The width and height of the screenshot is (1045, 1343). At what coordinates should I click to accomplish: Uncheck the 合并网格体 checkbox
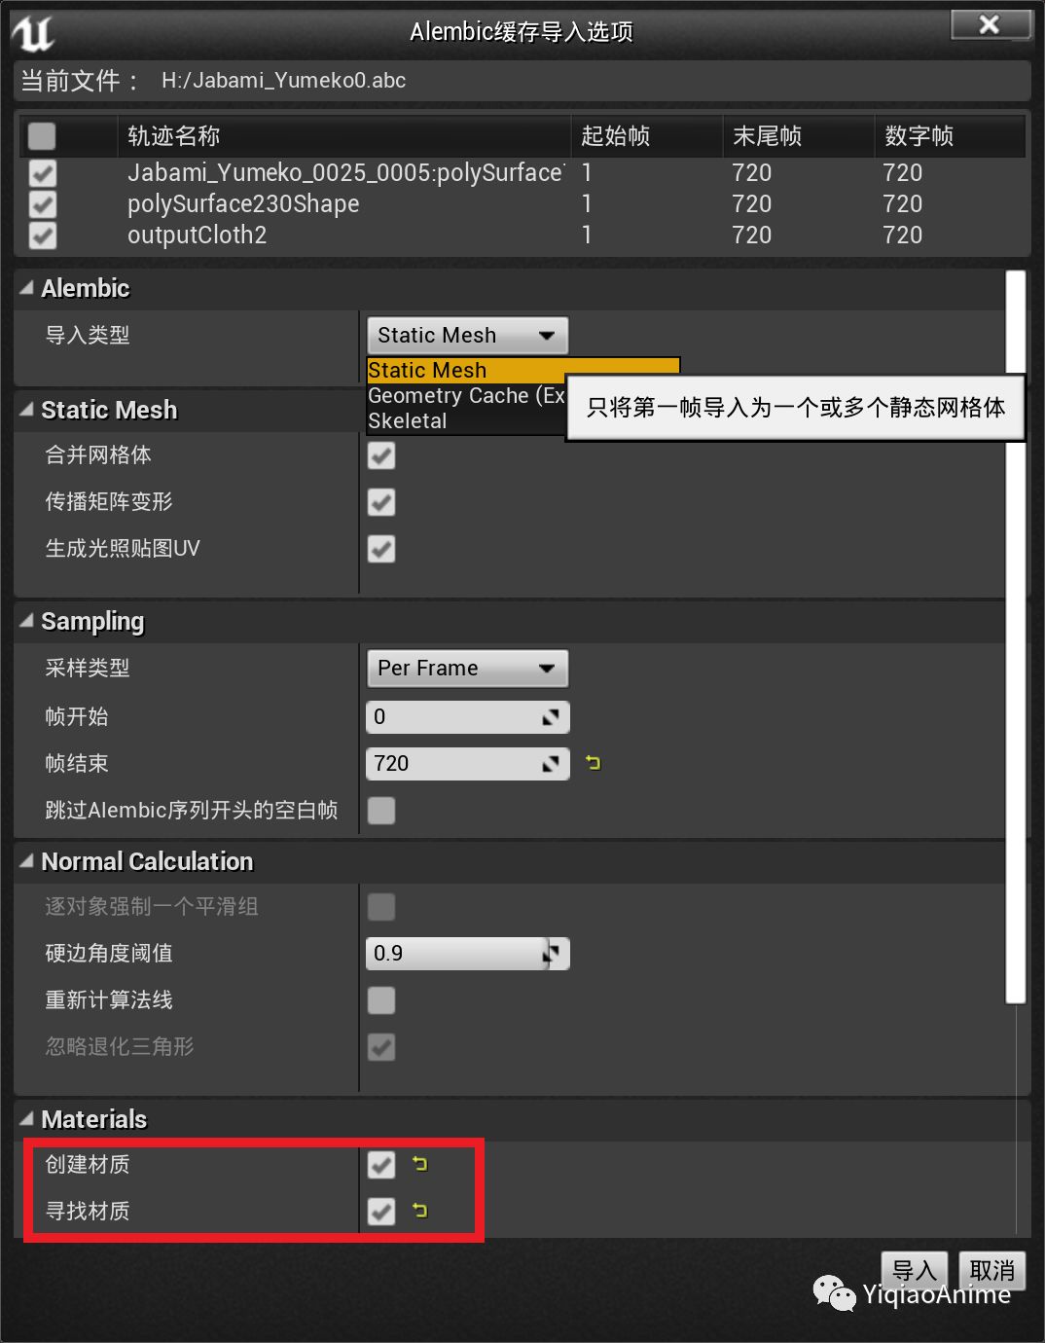(380, 455)
